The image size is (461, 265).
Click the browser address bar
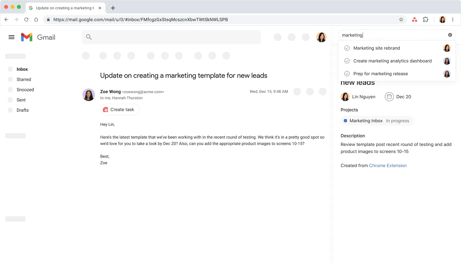click(x=224, y=20)
